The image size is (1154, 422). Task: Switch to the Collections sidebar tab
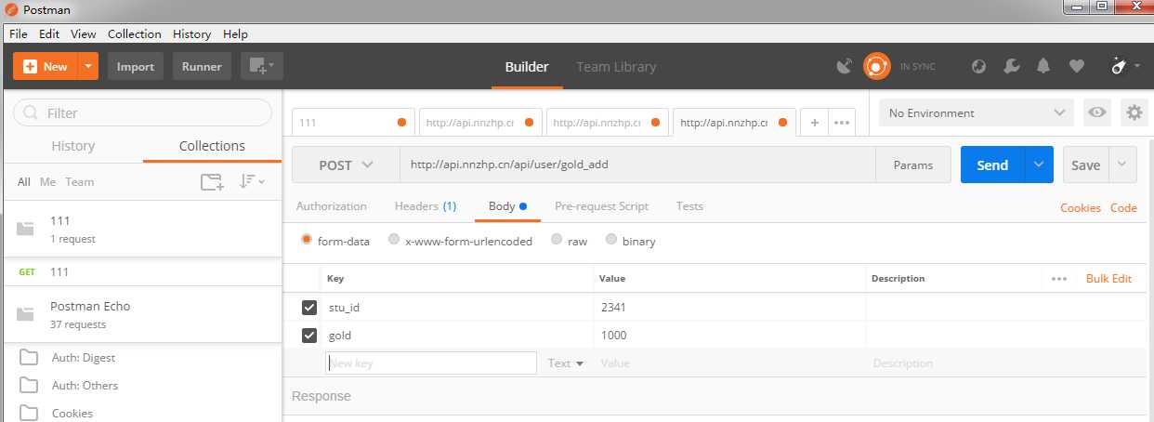pos(212,146)
